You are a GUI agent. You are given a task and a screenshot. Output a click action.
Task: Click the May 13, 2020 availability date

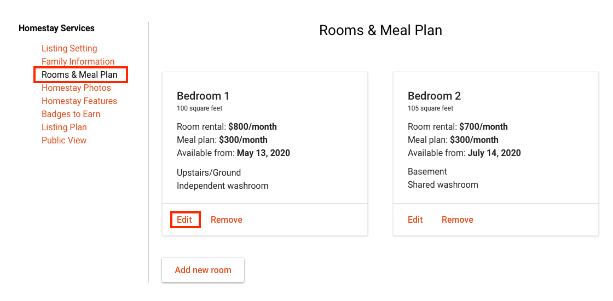click(x=263, y=153)
